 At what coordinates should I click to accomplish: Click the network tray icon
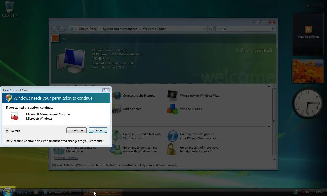[x=302, y=192]
